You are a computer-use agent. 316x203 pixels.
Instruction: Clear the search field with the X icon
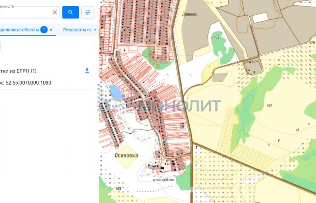pos(55,12)
